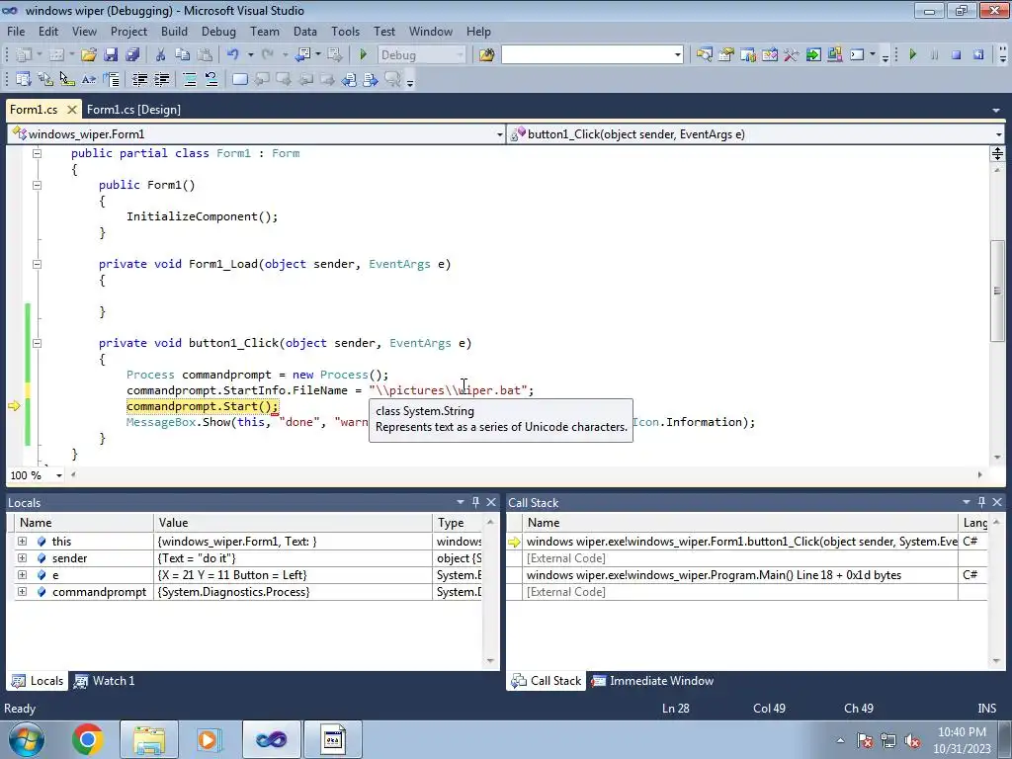The height and width of the screenshot is (759, 1012).
Task: Click the speaker volume tray icon
Action: 912,740
